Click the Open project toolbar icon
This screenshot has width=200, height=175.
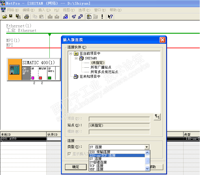tap(5, 17)
